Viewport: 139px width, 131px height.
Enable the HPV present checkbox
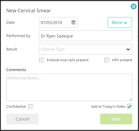click(x=107, y=60)
